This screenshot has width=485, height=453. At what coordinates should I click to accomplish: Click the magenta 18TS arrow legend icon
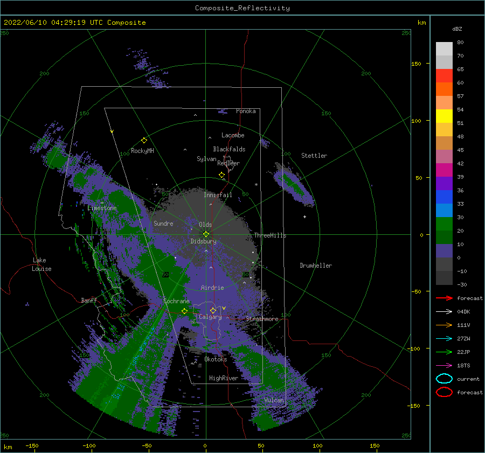(444, 366)
